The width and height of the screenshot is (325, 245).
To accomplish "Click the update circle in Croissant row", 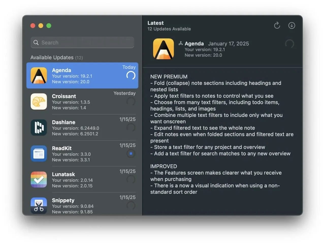I will 131,101.
